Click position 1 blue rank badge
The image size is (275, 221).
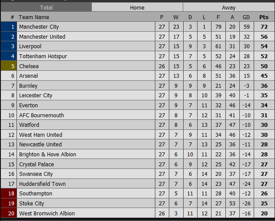tap(9, 27)
